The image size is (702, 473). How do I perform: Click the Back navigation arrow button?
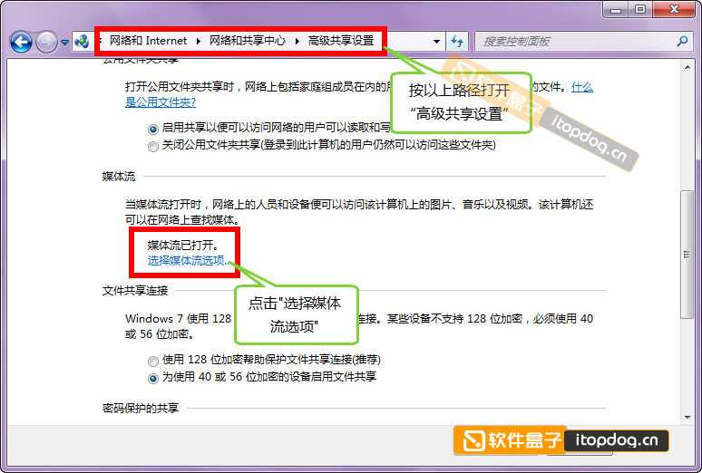[21, 42]
